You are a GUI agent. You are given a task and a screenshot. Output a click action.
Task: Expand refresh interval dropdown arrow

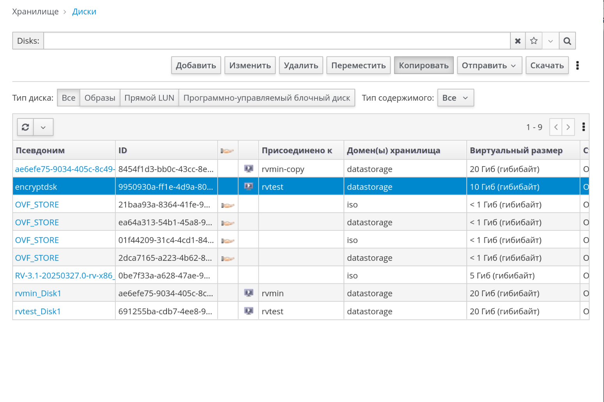(x=43, y=127)
